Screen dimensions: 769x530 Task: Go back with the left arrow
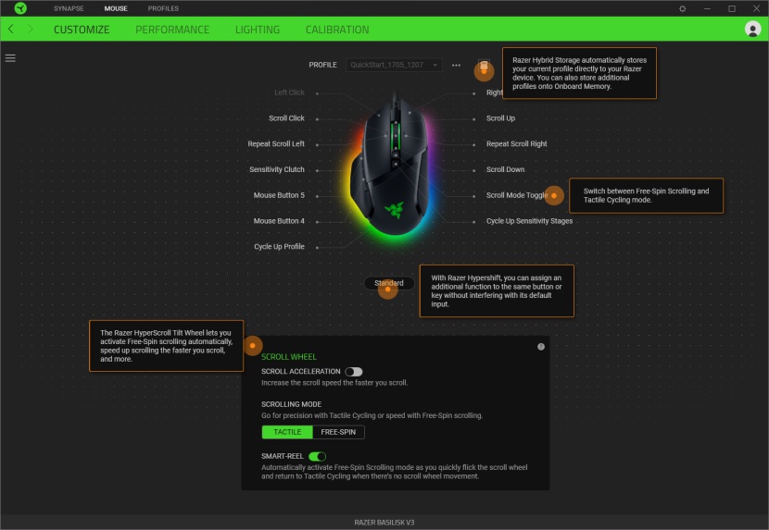(11, 29)
